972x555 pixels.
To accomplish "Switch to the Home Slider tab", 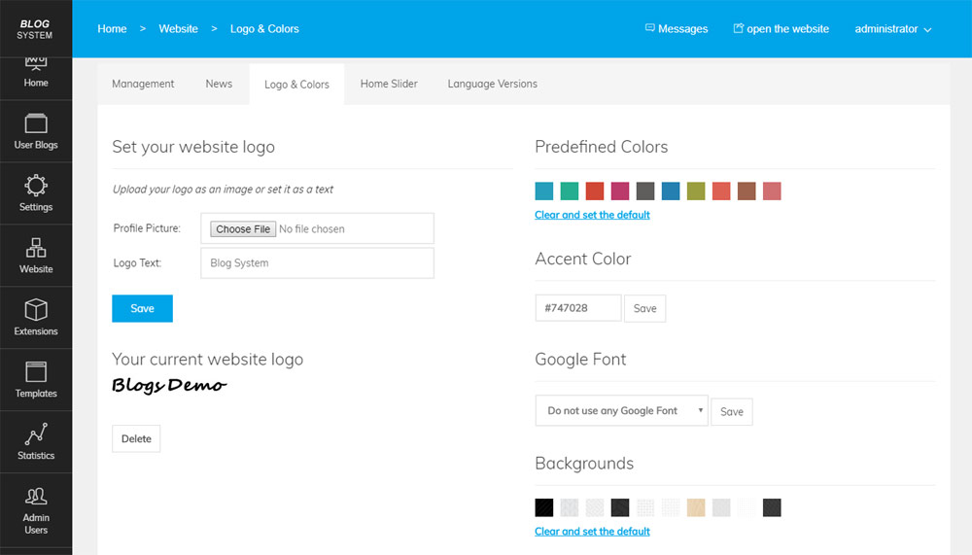I will (x=389, y=84).
